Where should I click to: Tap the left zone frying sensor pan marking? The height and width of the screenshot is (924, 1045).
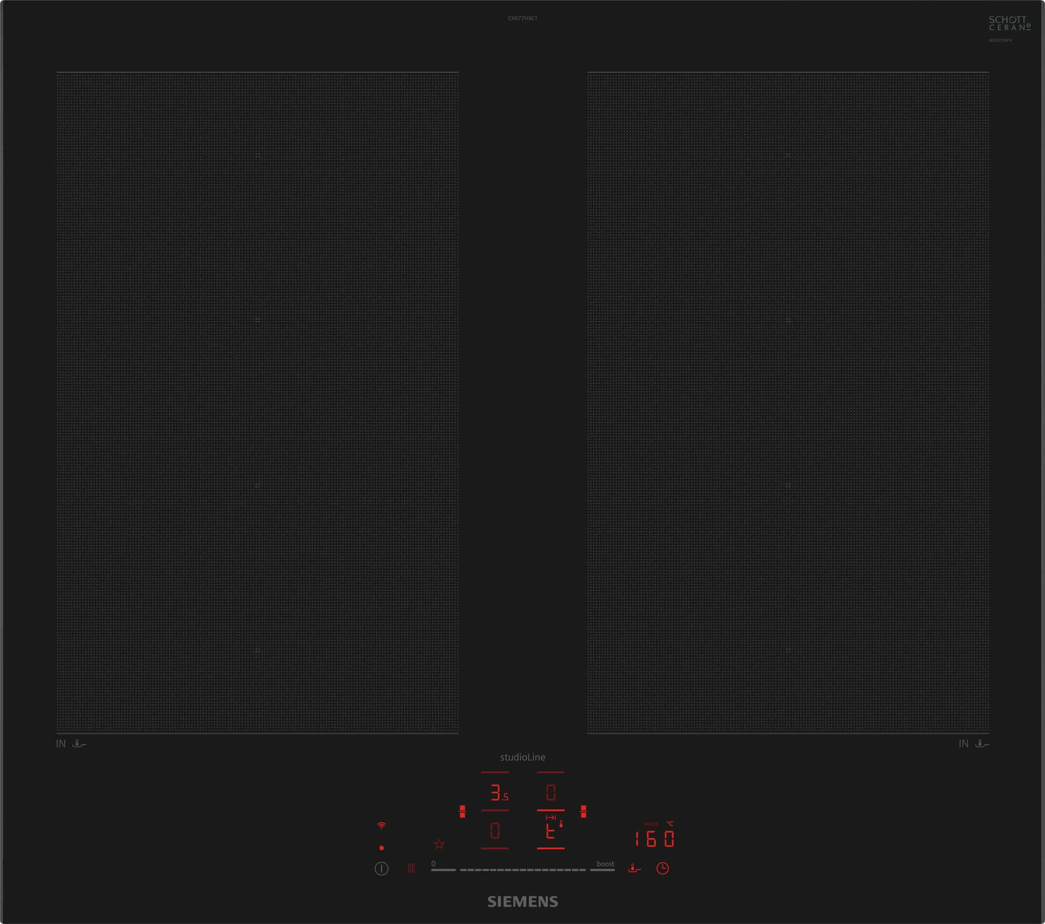79,743
